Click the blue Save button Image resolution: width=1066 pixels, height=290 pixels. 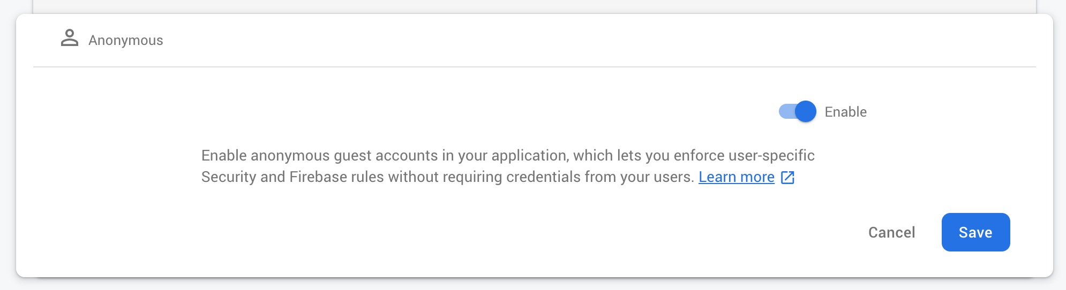click(975, 232)
